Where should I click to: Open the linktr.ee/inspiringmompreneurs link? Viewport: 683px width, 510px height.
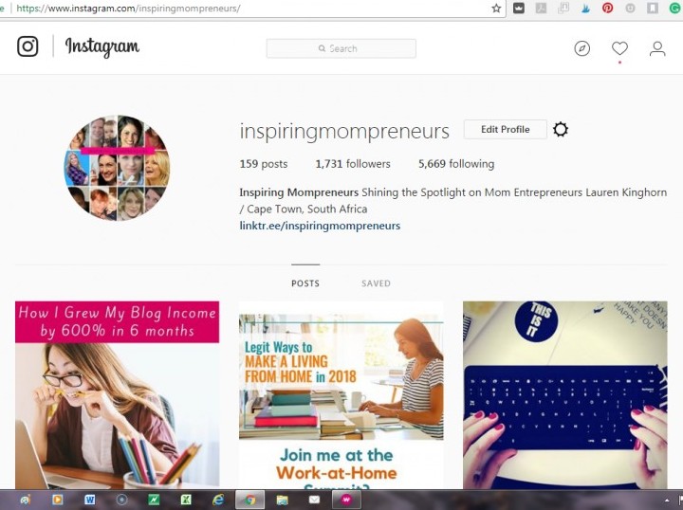[320, 226]
